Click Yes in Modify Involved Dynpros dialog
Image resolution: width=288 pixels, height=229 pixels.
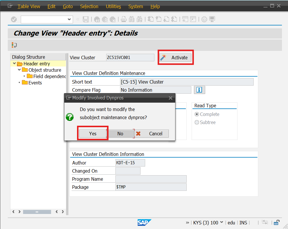(93, 134)
